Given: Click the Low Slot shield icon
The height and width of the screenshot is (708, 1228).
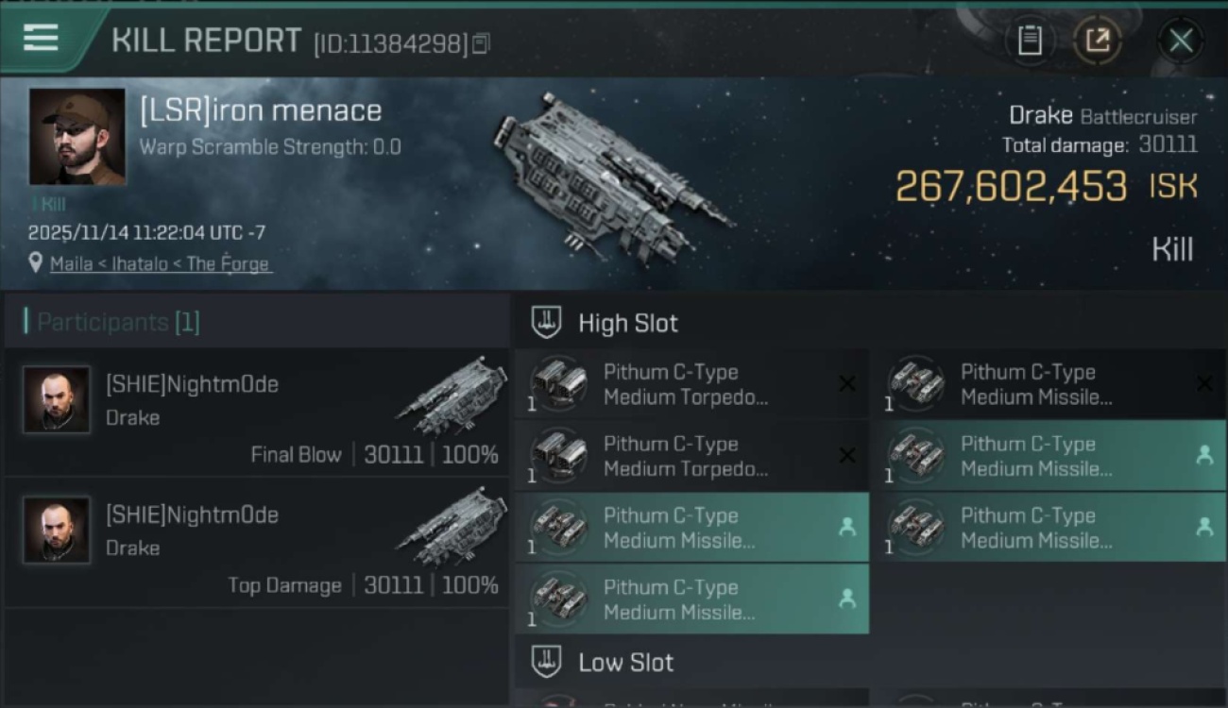Looking at the screenshot, I should [x=546, y=662].
